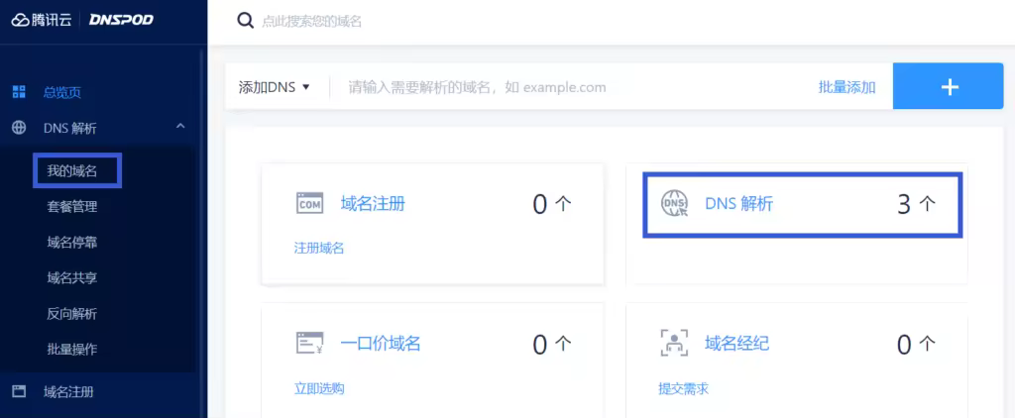Click the 立即选购 link
The width and height of the screenshot is (1015, 418).
318,389
